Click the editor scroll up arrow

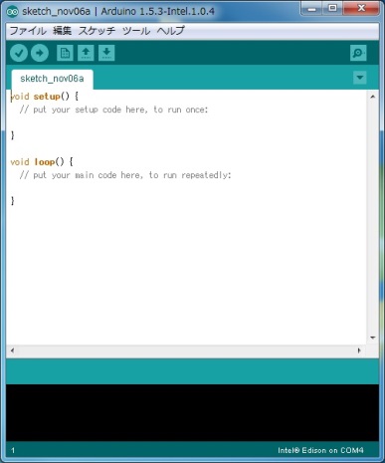coord(373,97)
